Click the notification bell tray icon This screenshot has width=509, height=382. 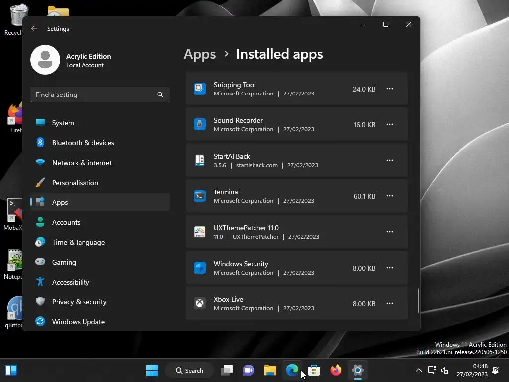[496, 370]
